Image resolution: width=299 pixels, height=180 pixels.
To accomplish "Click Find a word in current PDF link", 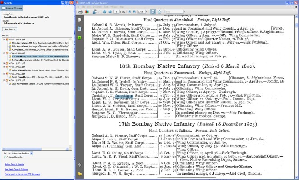I will tap(22, 174).
